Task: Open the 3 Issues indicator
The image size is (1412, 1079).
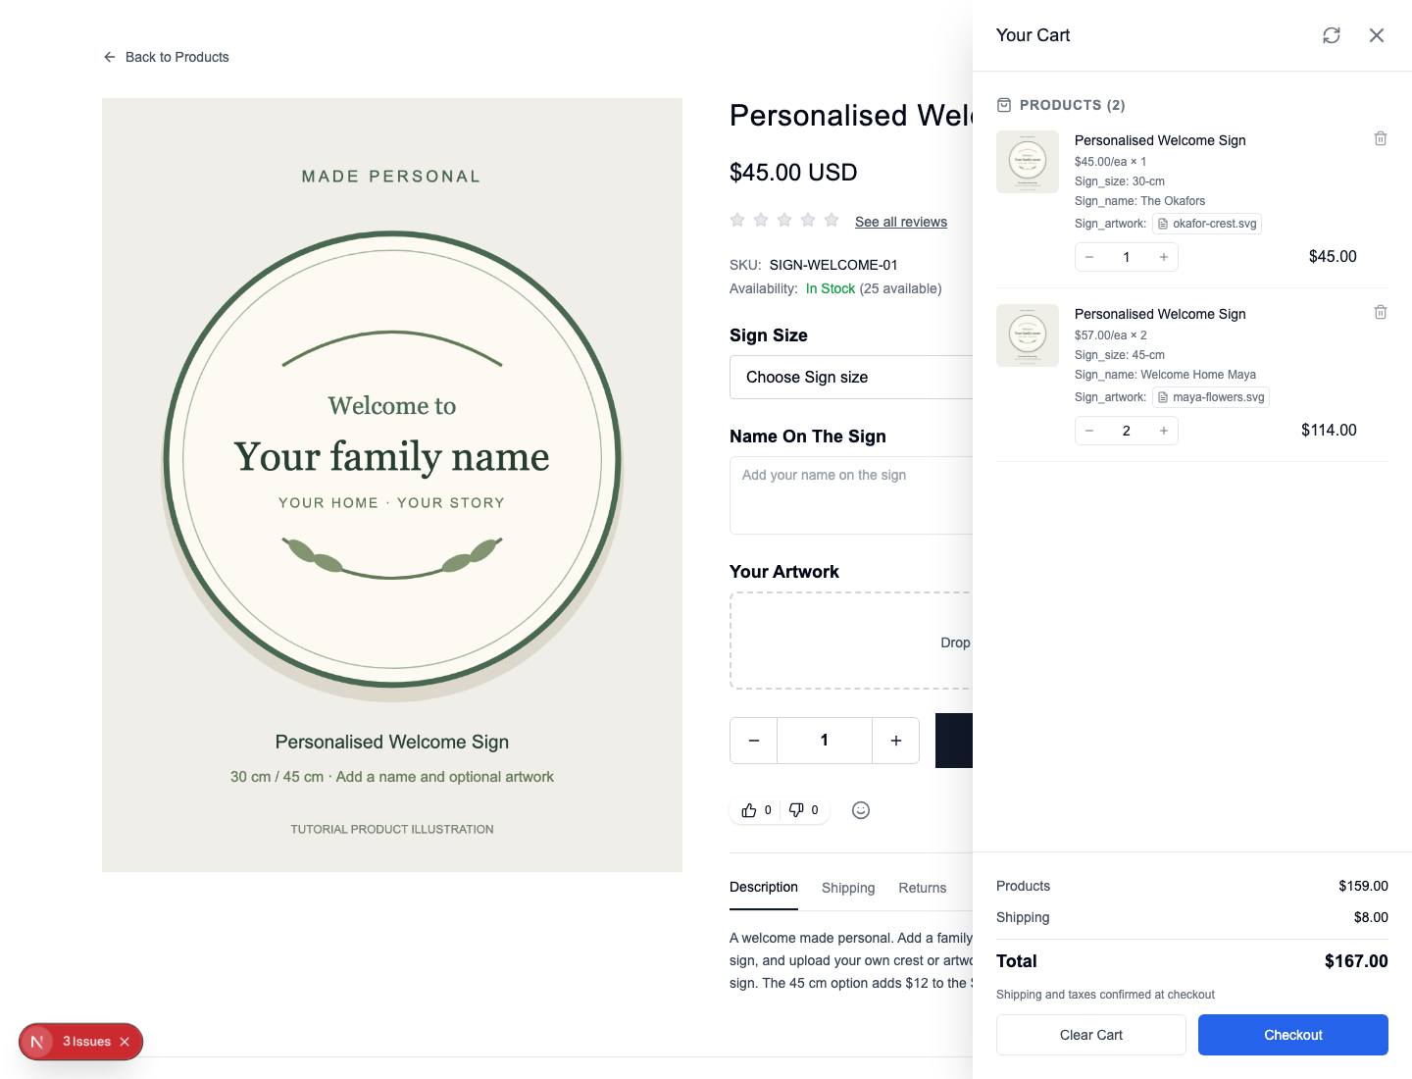Action: 86,1042
